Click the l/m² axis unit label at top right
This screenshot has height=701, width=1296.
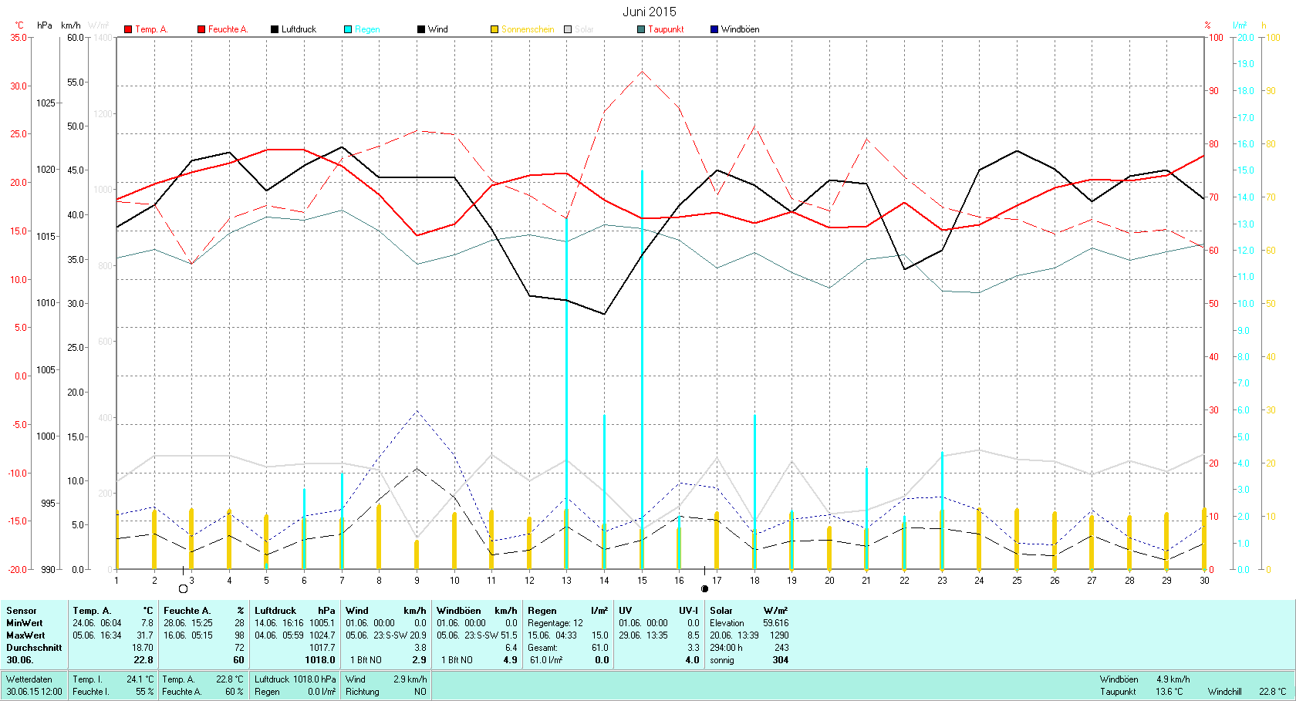pyautogui.click(x=1240, y=25)
